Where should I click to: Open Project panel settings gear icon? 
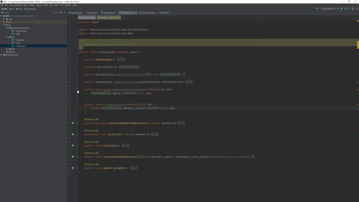tap(61, 13)
